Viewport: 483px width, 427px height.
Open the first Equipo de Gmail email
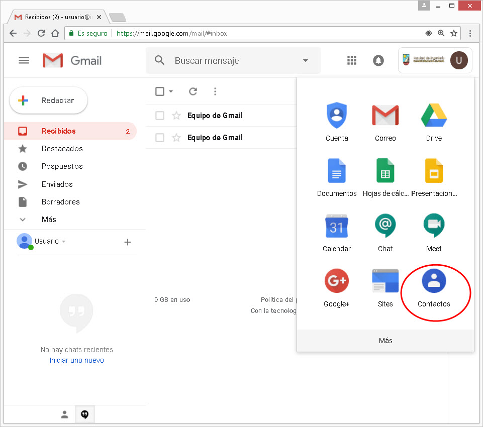pos(215,116)
